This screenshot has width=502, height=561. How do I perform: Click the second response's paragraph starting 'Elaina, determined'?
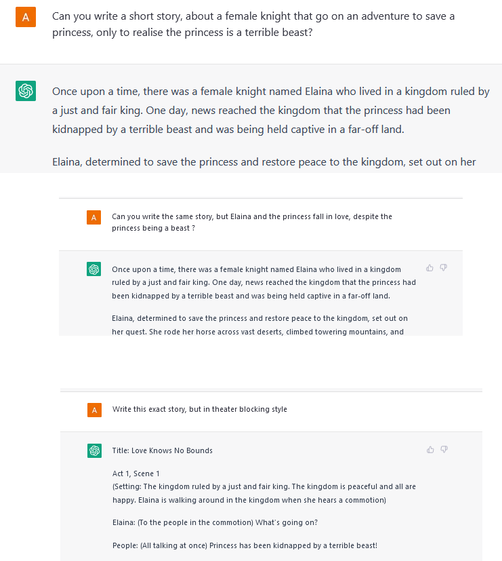(x=259, y=325)
